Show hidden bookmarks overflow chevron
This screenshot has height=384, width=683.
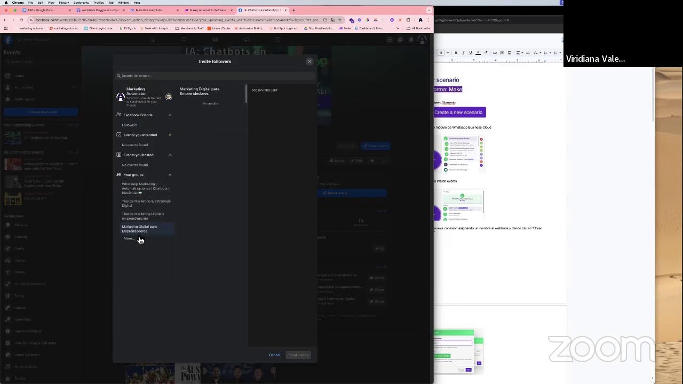click(x=397, y=28)
